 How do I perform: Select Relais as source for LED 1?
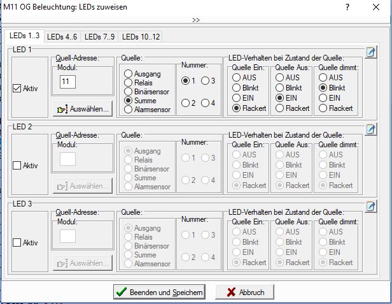point(129,83)
